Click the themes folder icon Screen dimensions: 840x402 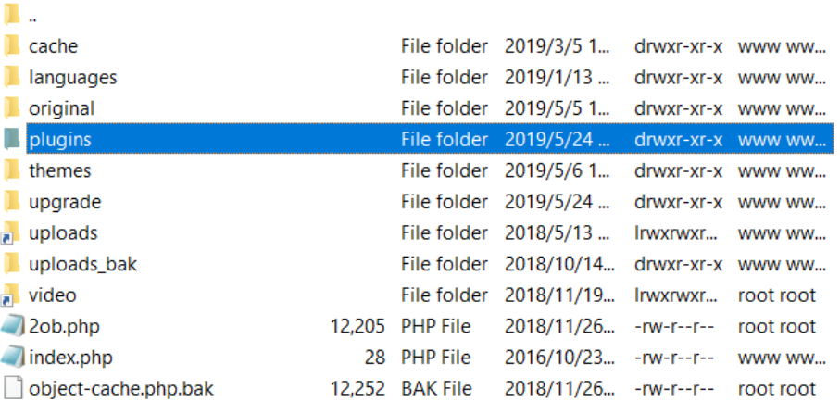coord(11,170)
